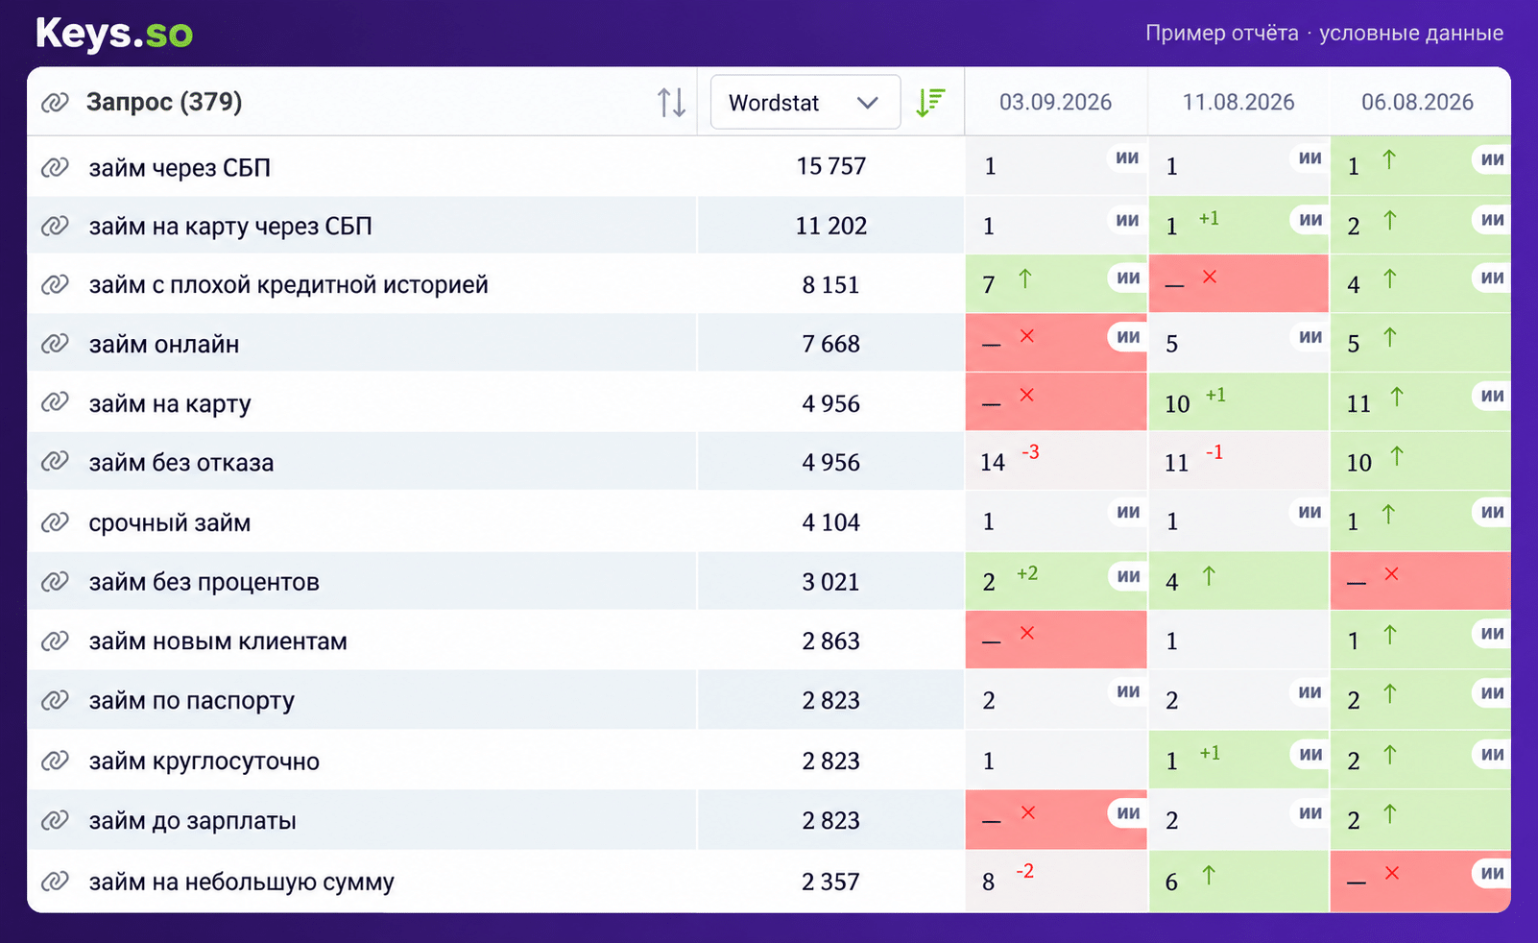Image resolution: width=1538 pixels, height=943 pixels.
Task: Click the Keys.so logo
Action: [114, 34]
